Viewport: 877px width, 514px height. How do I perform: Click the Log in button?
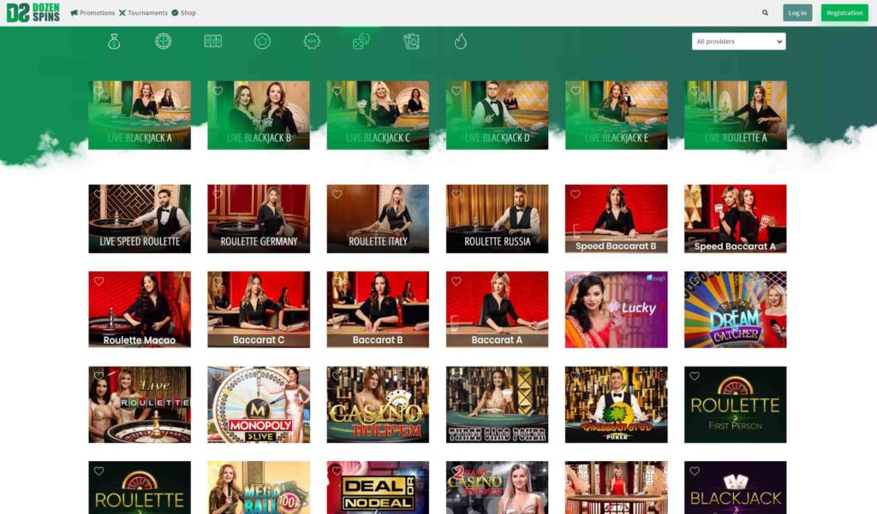(x=797, y=13)
